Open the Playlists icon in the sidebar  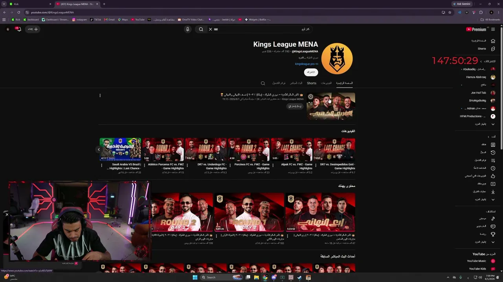493,160
